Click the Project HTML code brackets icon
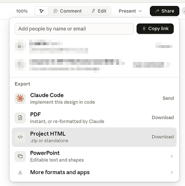 (x=20, y=137)
